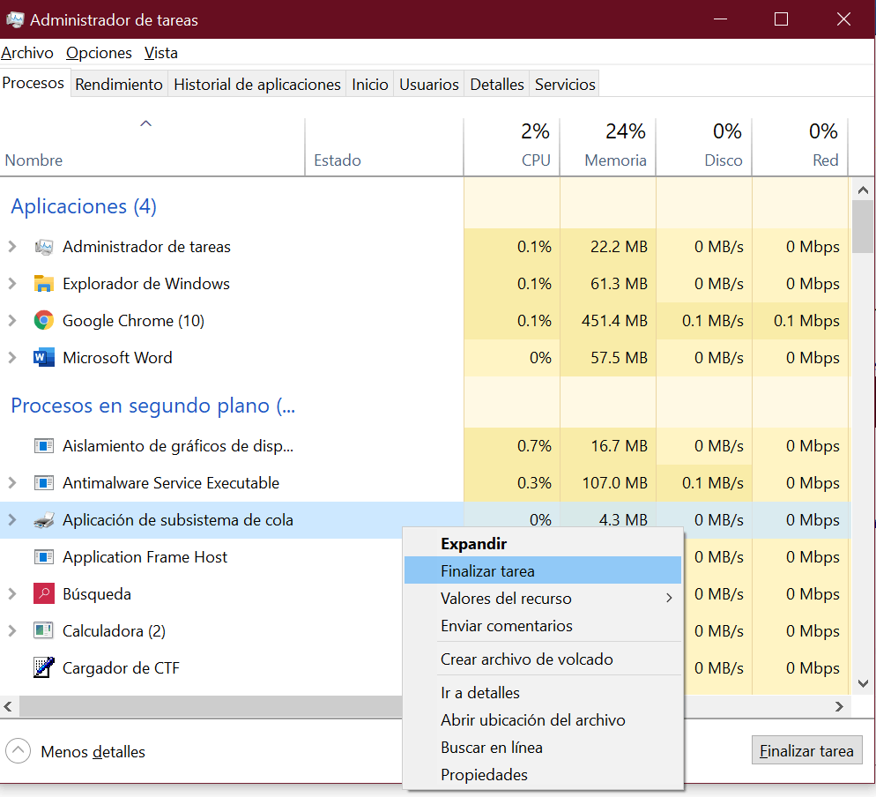Click the horizontal scrollbar left arrow

coord(8,706)
